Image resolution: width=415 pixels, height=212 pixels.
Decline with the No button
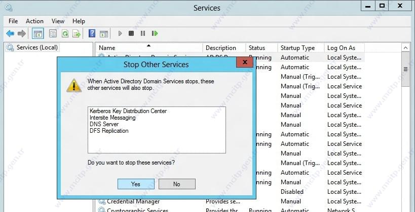pyautogui.click(x=177, y=184)
